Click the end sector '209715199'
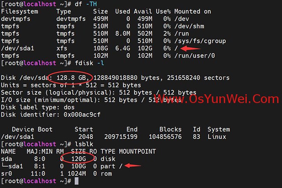Viewport: 282px width, 188px height. coord(121,137)
